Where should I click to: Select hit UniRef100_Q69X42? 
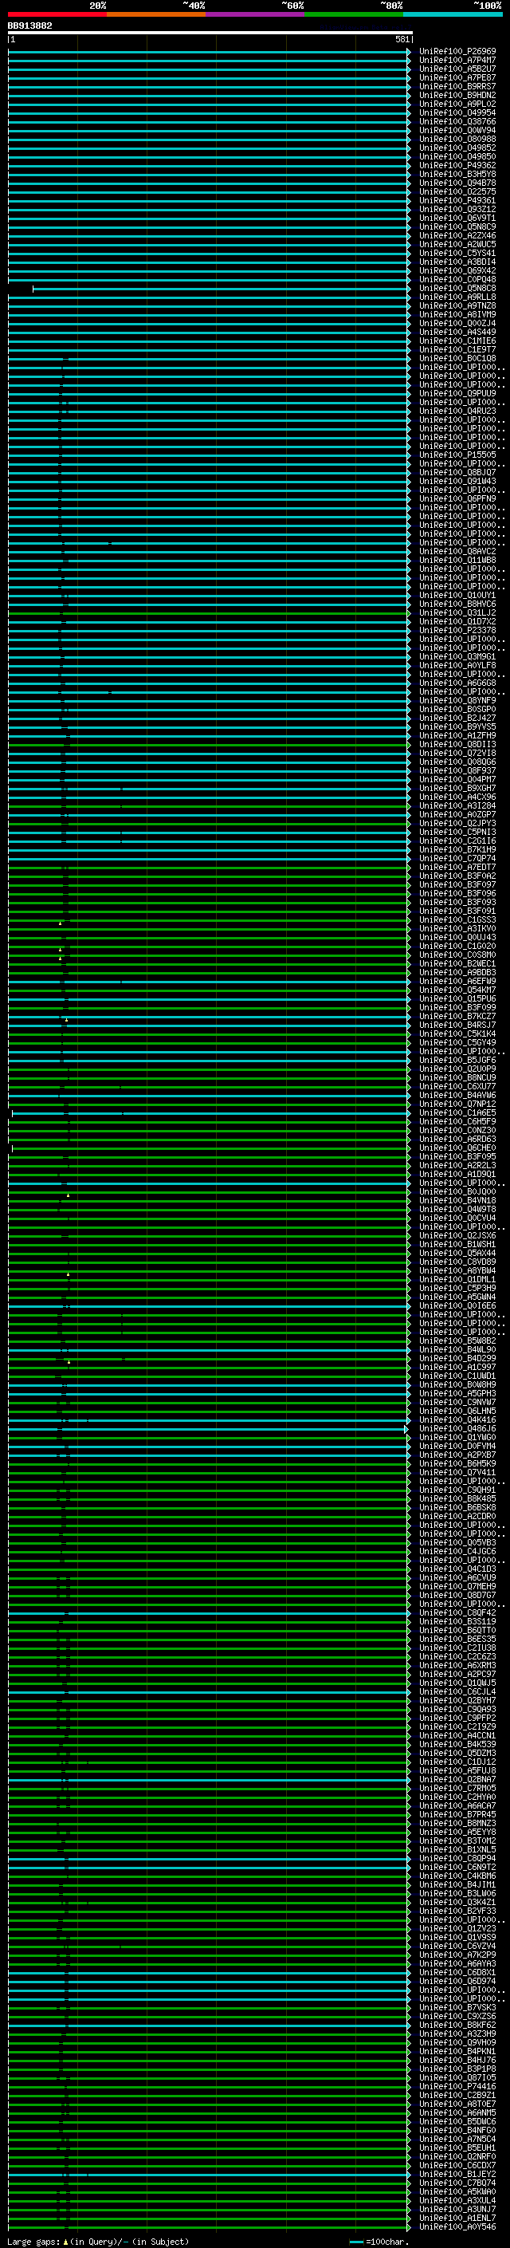457,270
